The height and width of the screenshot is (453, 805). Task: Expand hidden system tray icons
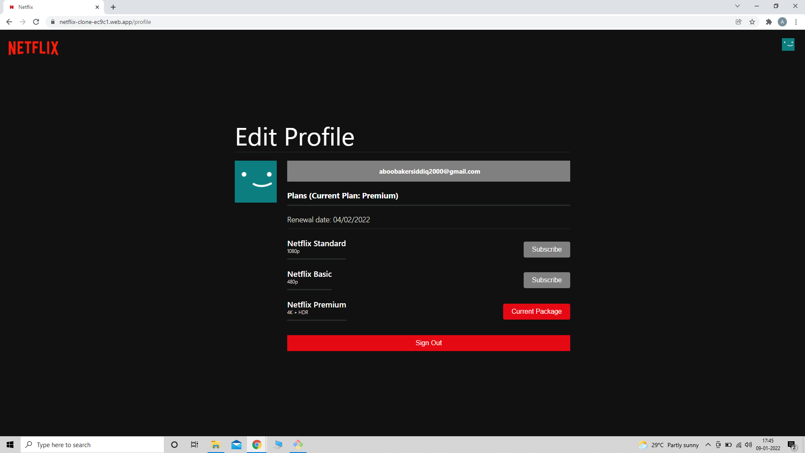pyautogui.click(x=708, y=445)
